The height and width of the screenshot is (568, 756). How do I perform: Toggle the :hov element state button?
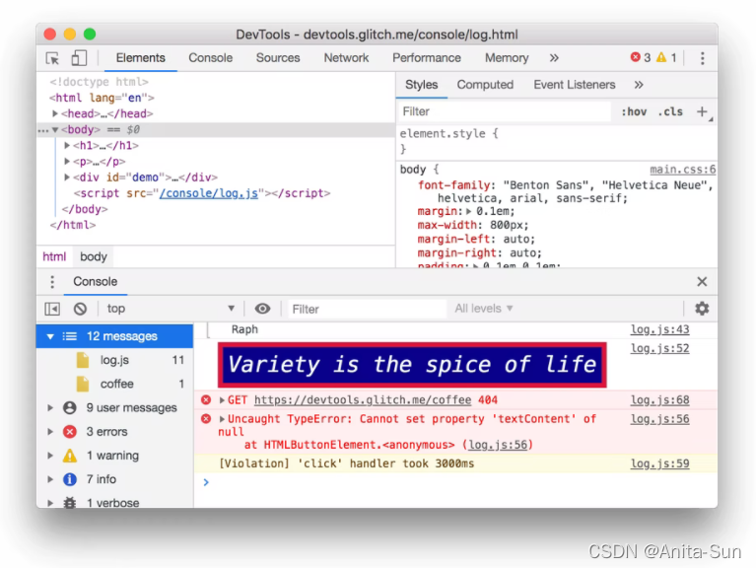(634, 111)
